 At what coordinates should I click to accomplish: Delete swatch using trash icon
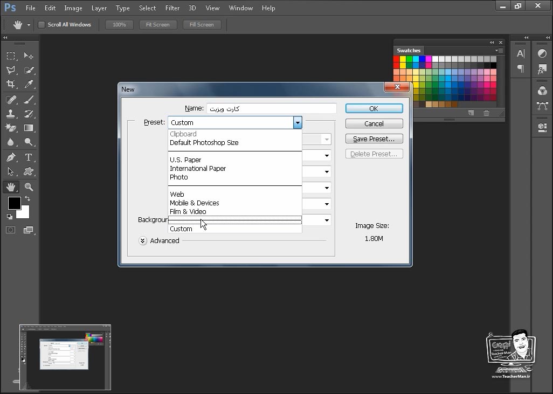point(486,113)
